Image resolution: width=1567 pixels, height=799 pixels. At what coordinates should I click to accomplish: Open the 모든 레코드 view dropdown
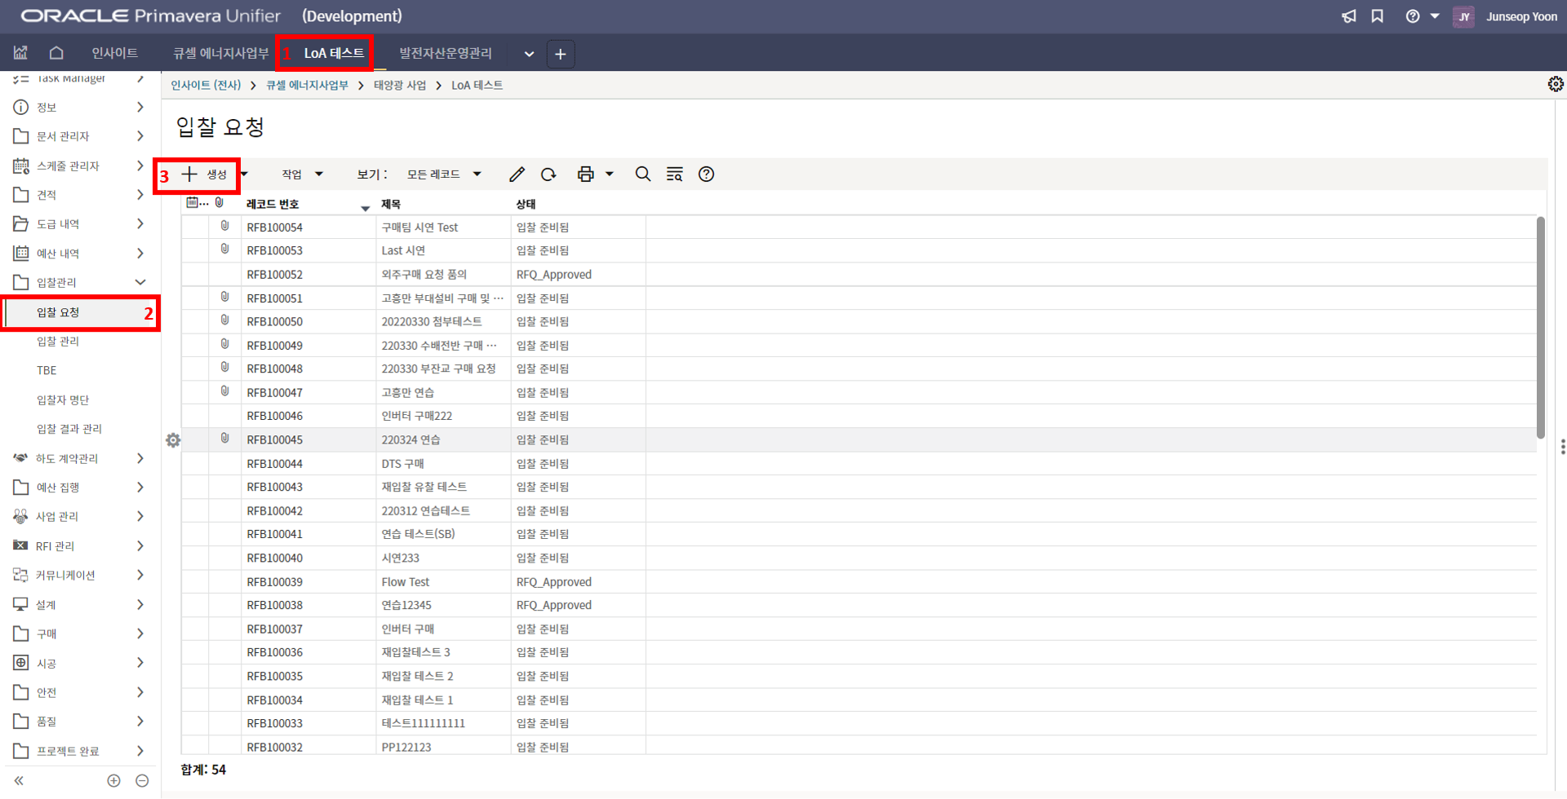(444, 174)
